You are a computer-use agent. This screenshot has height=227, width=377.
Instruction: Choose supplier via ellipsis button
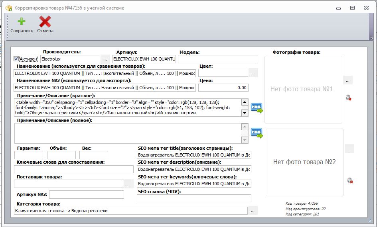click(x=128, y=184)
